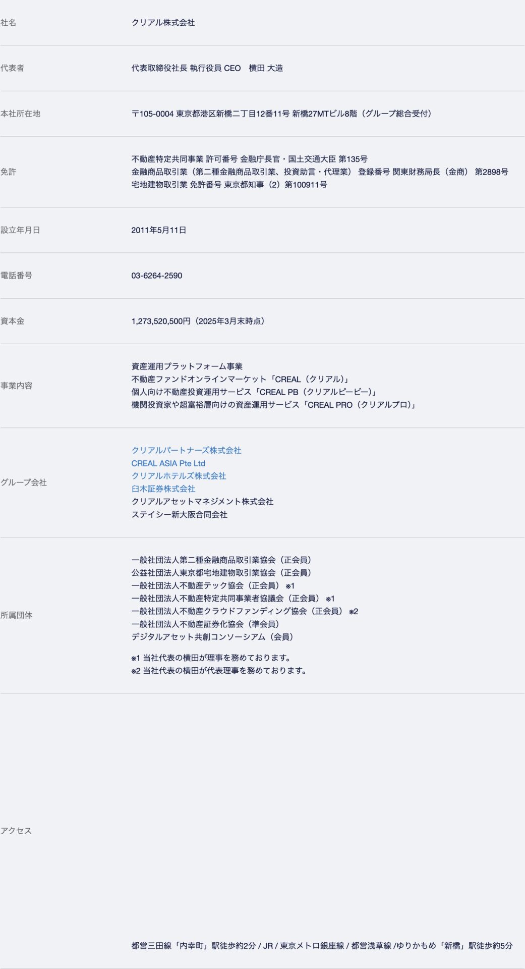
Task: Click the 電話番号 row label
Action: tap(16, 276)
